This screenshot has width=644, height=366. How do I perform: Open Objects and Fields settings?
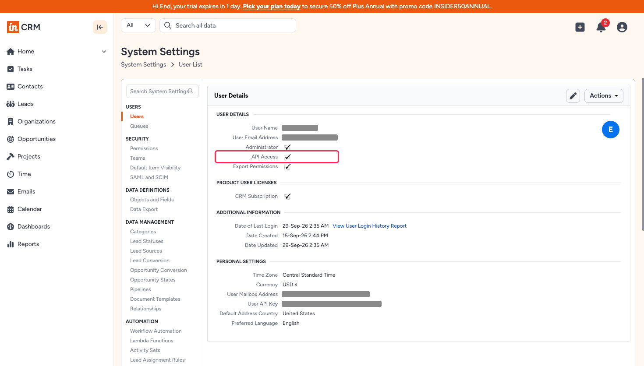point(152,200)
